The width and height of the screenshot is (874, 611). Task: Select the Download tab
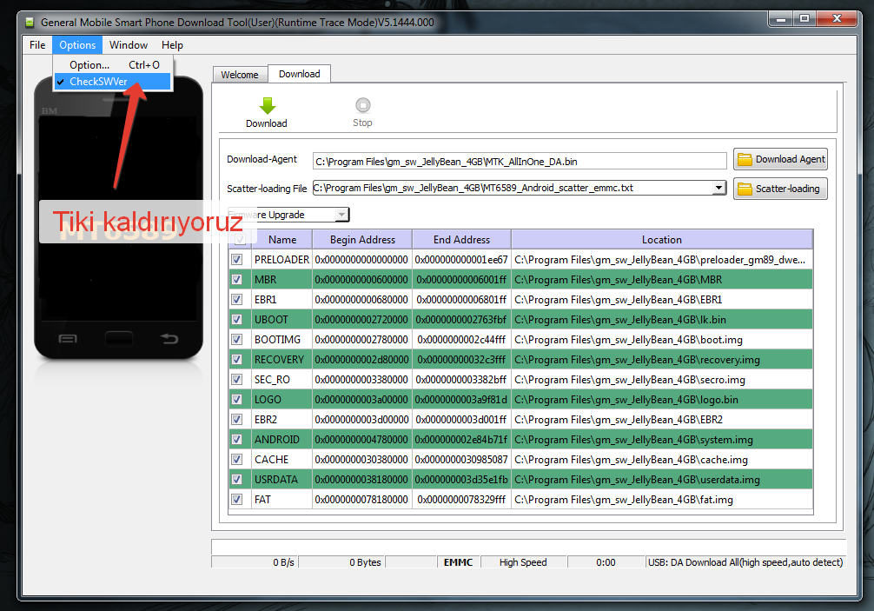click(x=300, y=74)
